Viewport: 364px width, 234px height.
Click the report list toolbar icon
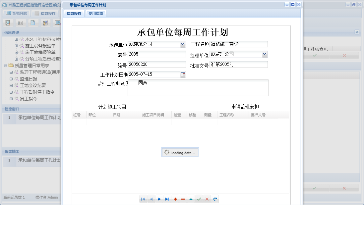(x=20, y=23)
